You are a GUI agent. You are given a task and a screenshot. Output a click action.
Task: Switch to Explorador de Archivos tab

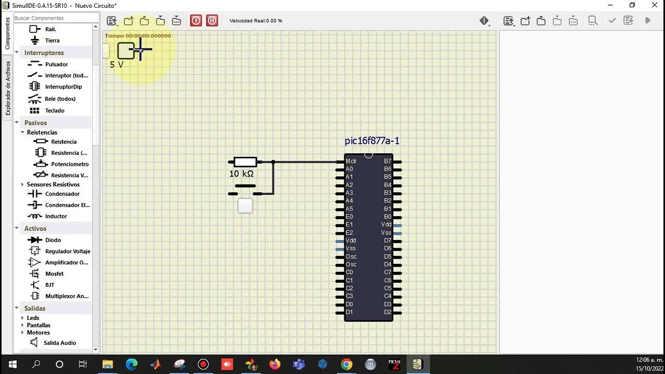(x=7, y=88)
